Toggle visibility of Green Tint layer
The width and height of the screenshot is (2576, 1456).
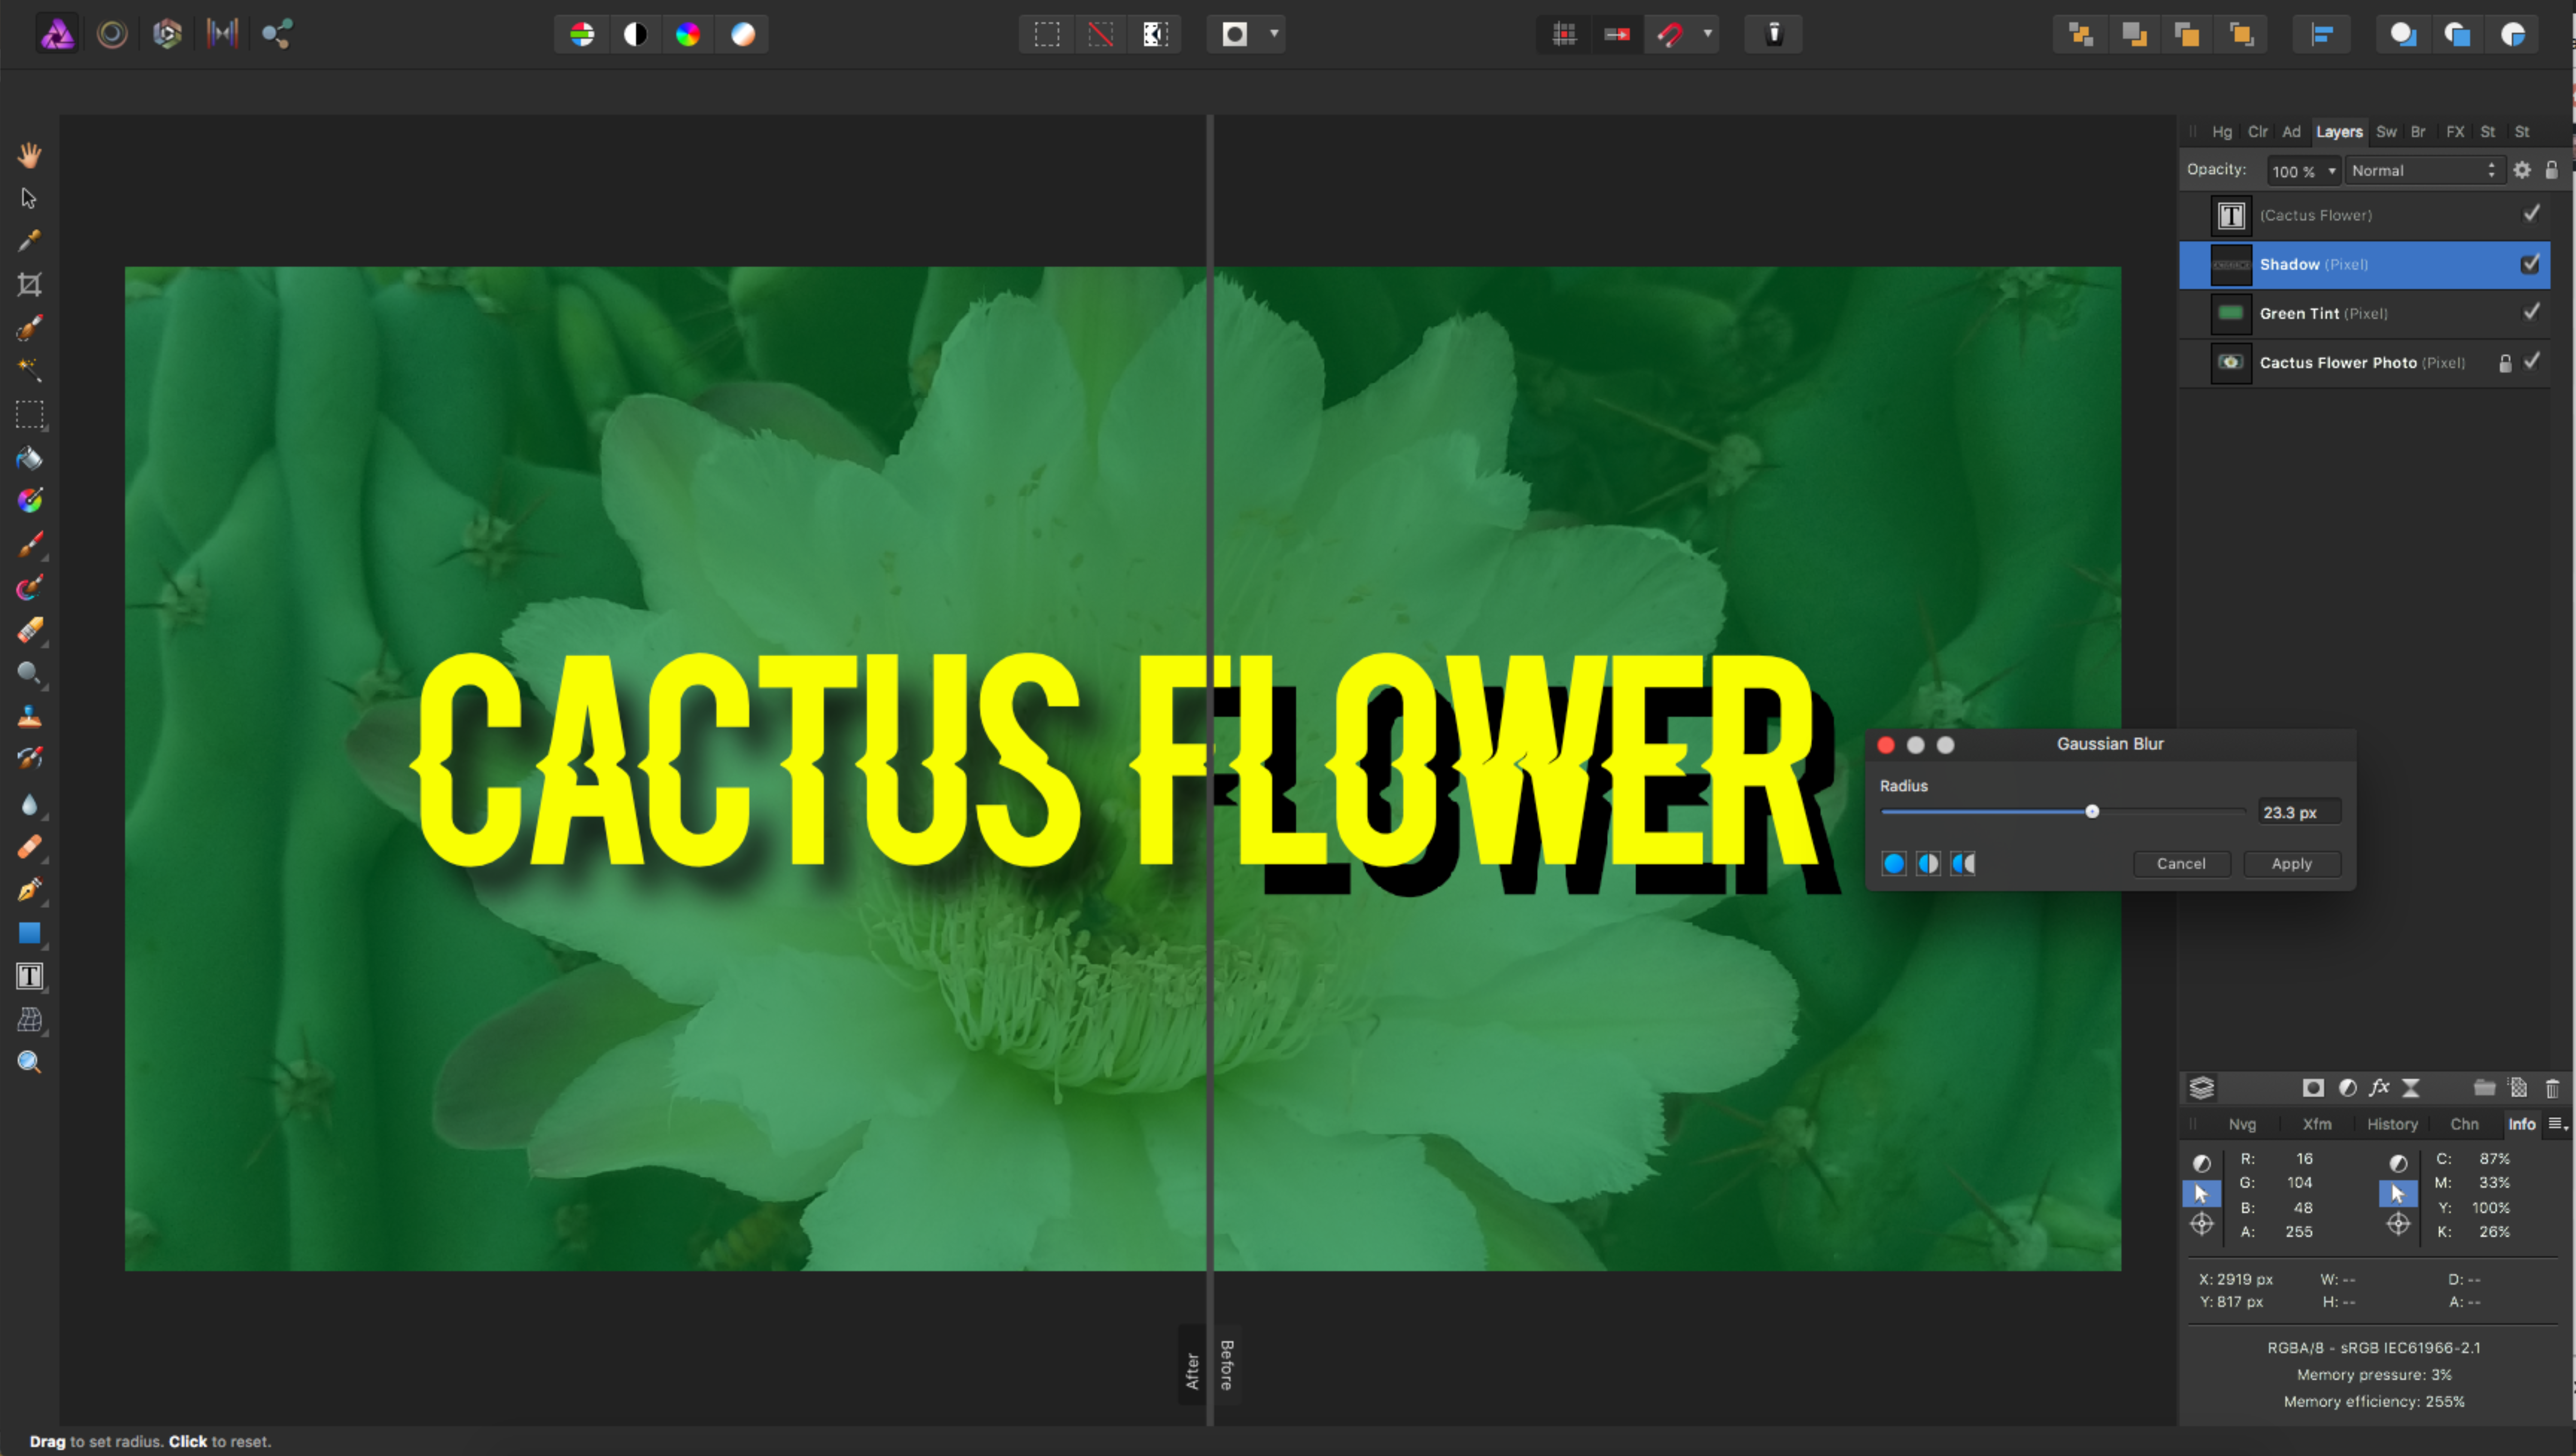pos(2531,312)
